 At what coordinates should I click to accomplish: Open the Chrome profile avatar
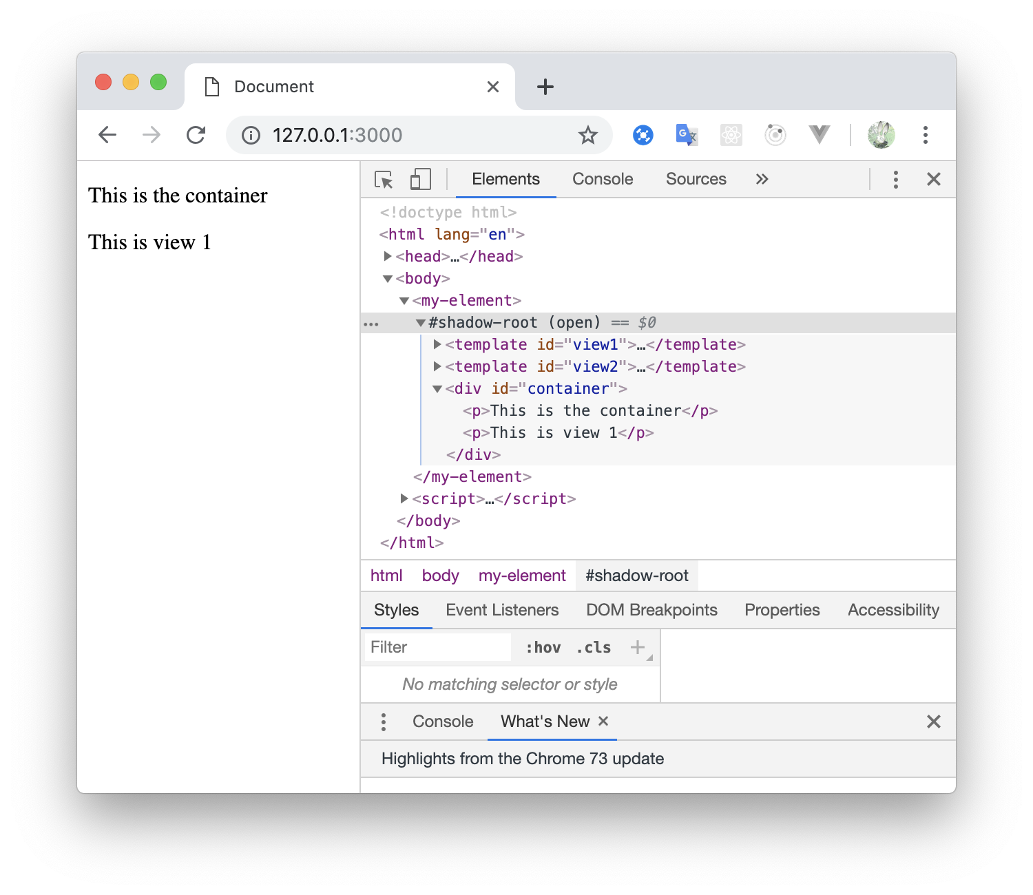(881, 135)
